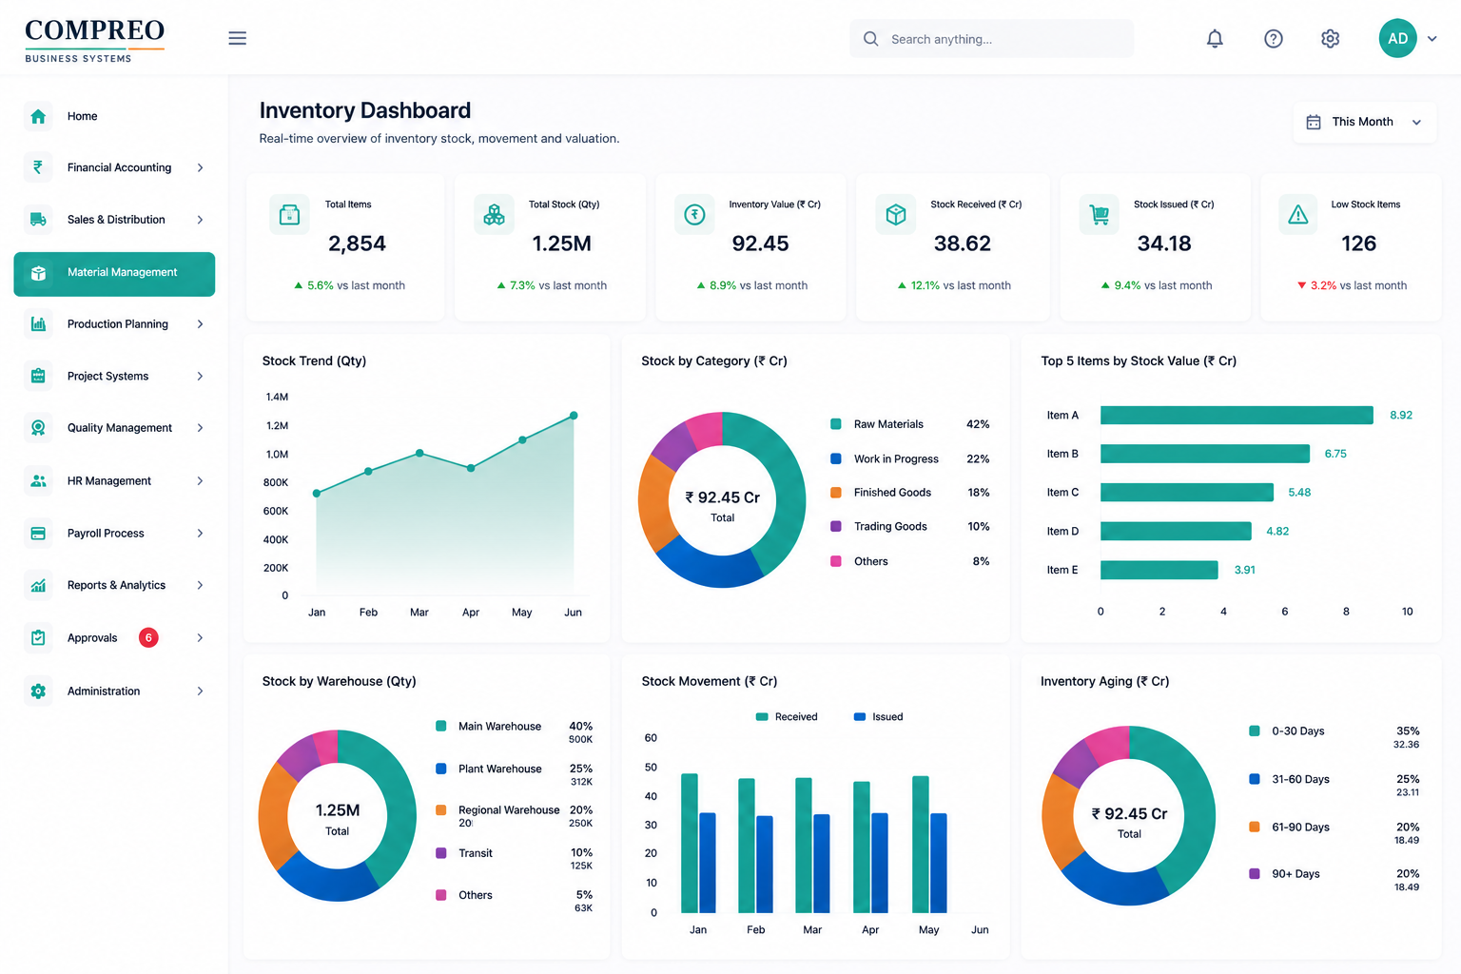Click the Approvals clipboard icon

(x=38, y=637)
